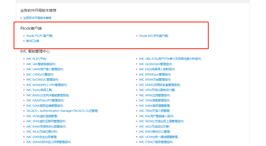Image resolution: width=266 pixels, height=146 pixels.
Task: Open iMC VFM(虚拟互联网管理组件) link
Action: pos(46,121)
